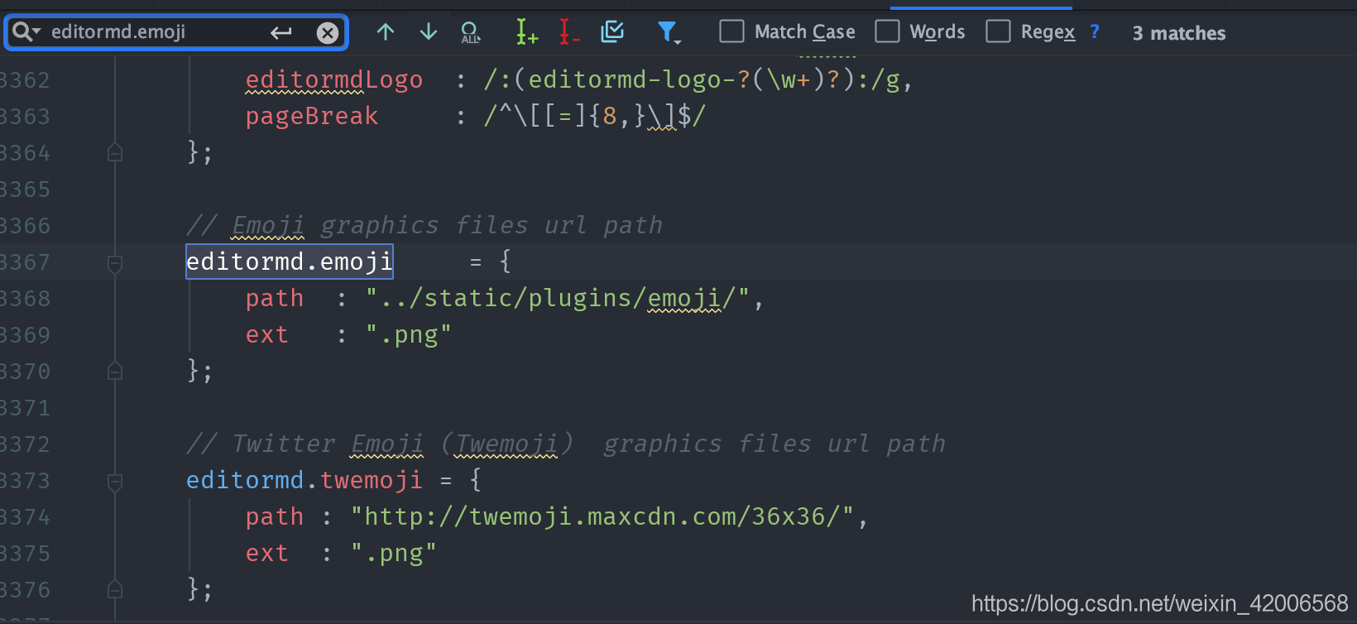
Task: Click the ".png" string on line 3375
Action: pos(394,553)
